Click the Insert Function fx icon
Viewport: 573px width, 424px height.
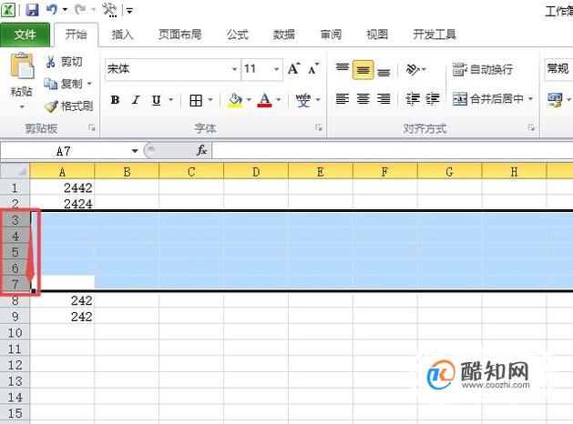201,150
